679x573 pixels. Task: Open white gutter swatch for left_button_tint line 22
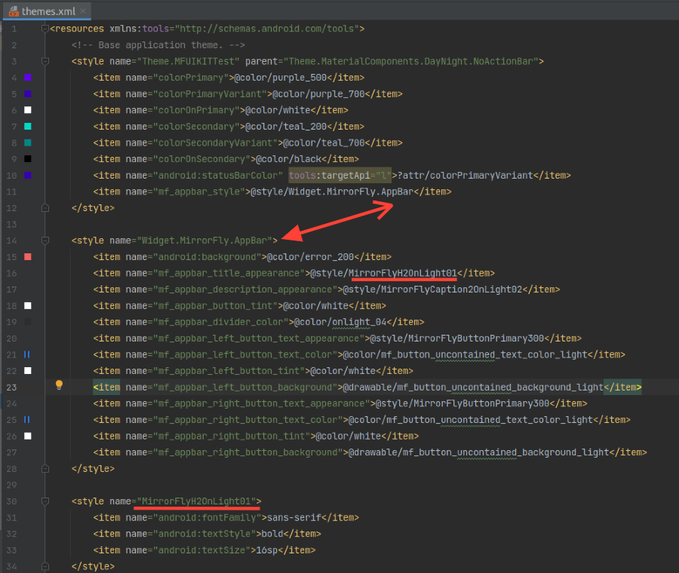click(28, 370)
